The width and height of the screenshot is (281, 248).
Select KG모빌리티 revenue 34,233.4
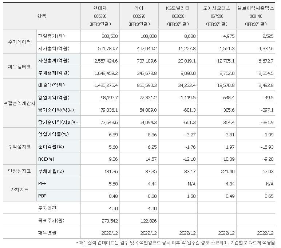pyautogui.click(x=187, y=85)
